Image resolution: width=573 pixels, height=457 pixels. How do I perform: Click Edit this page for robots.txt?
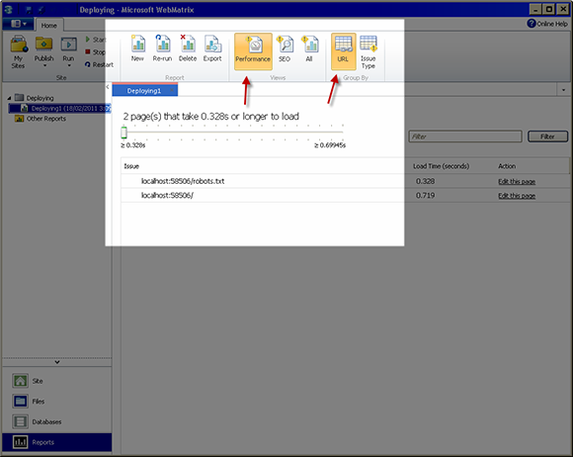(517, 181)
